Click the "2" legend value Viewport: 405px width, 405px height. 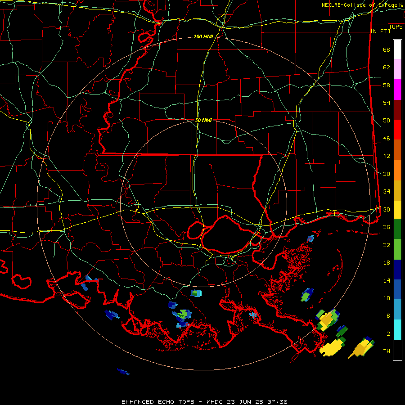(388, 334)
